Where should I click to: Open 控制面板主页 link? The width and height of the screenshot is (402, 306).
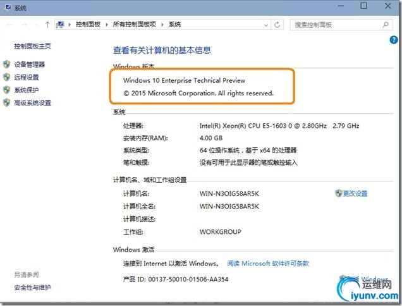[33, 46]
